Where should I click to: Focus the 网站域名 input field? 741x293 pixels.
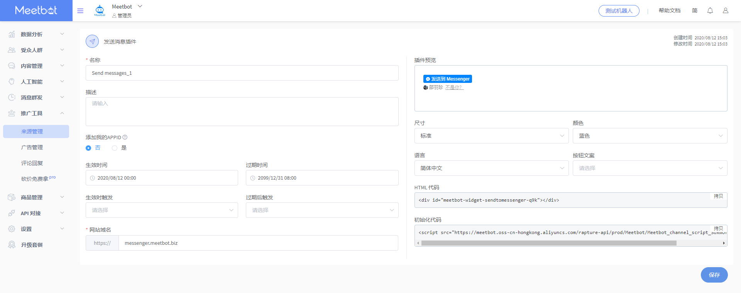click(x=258, y=243)
